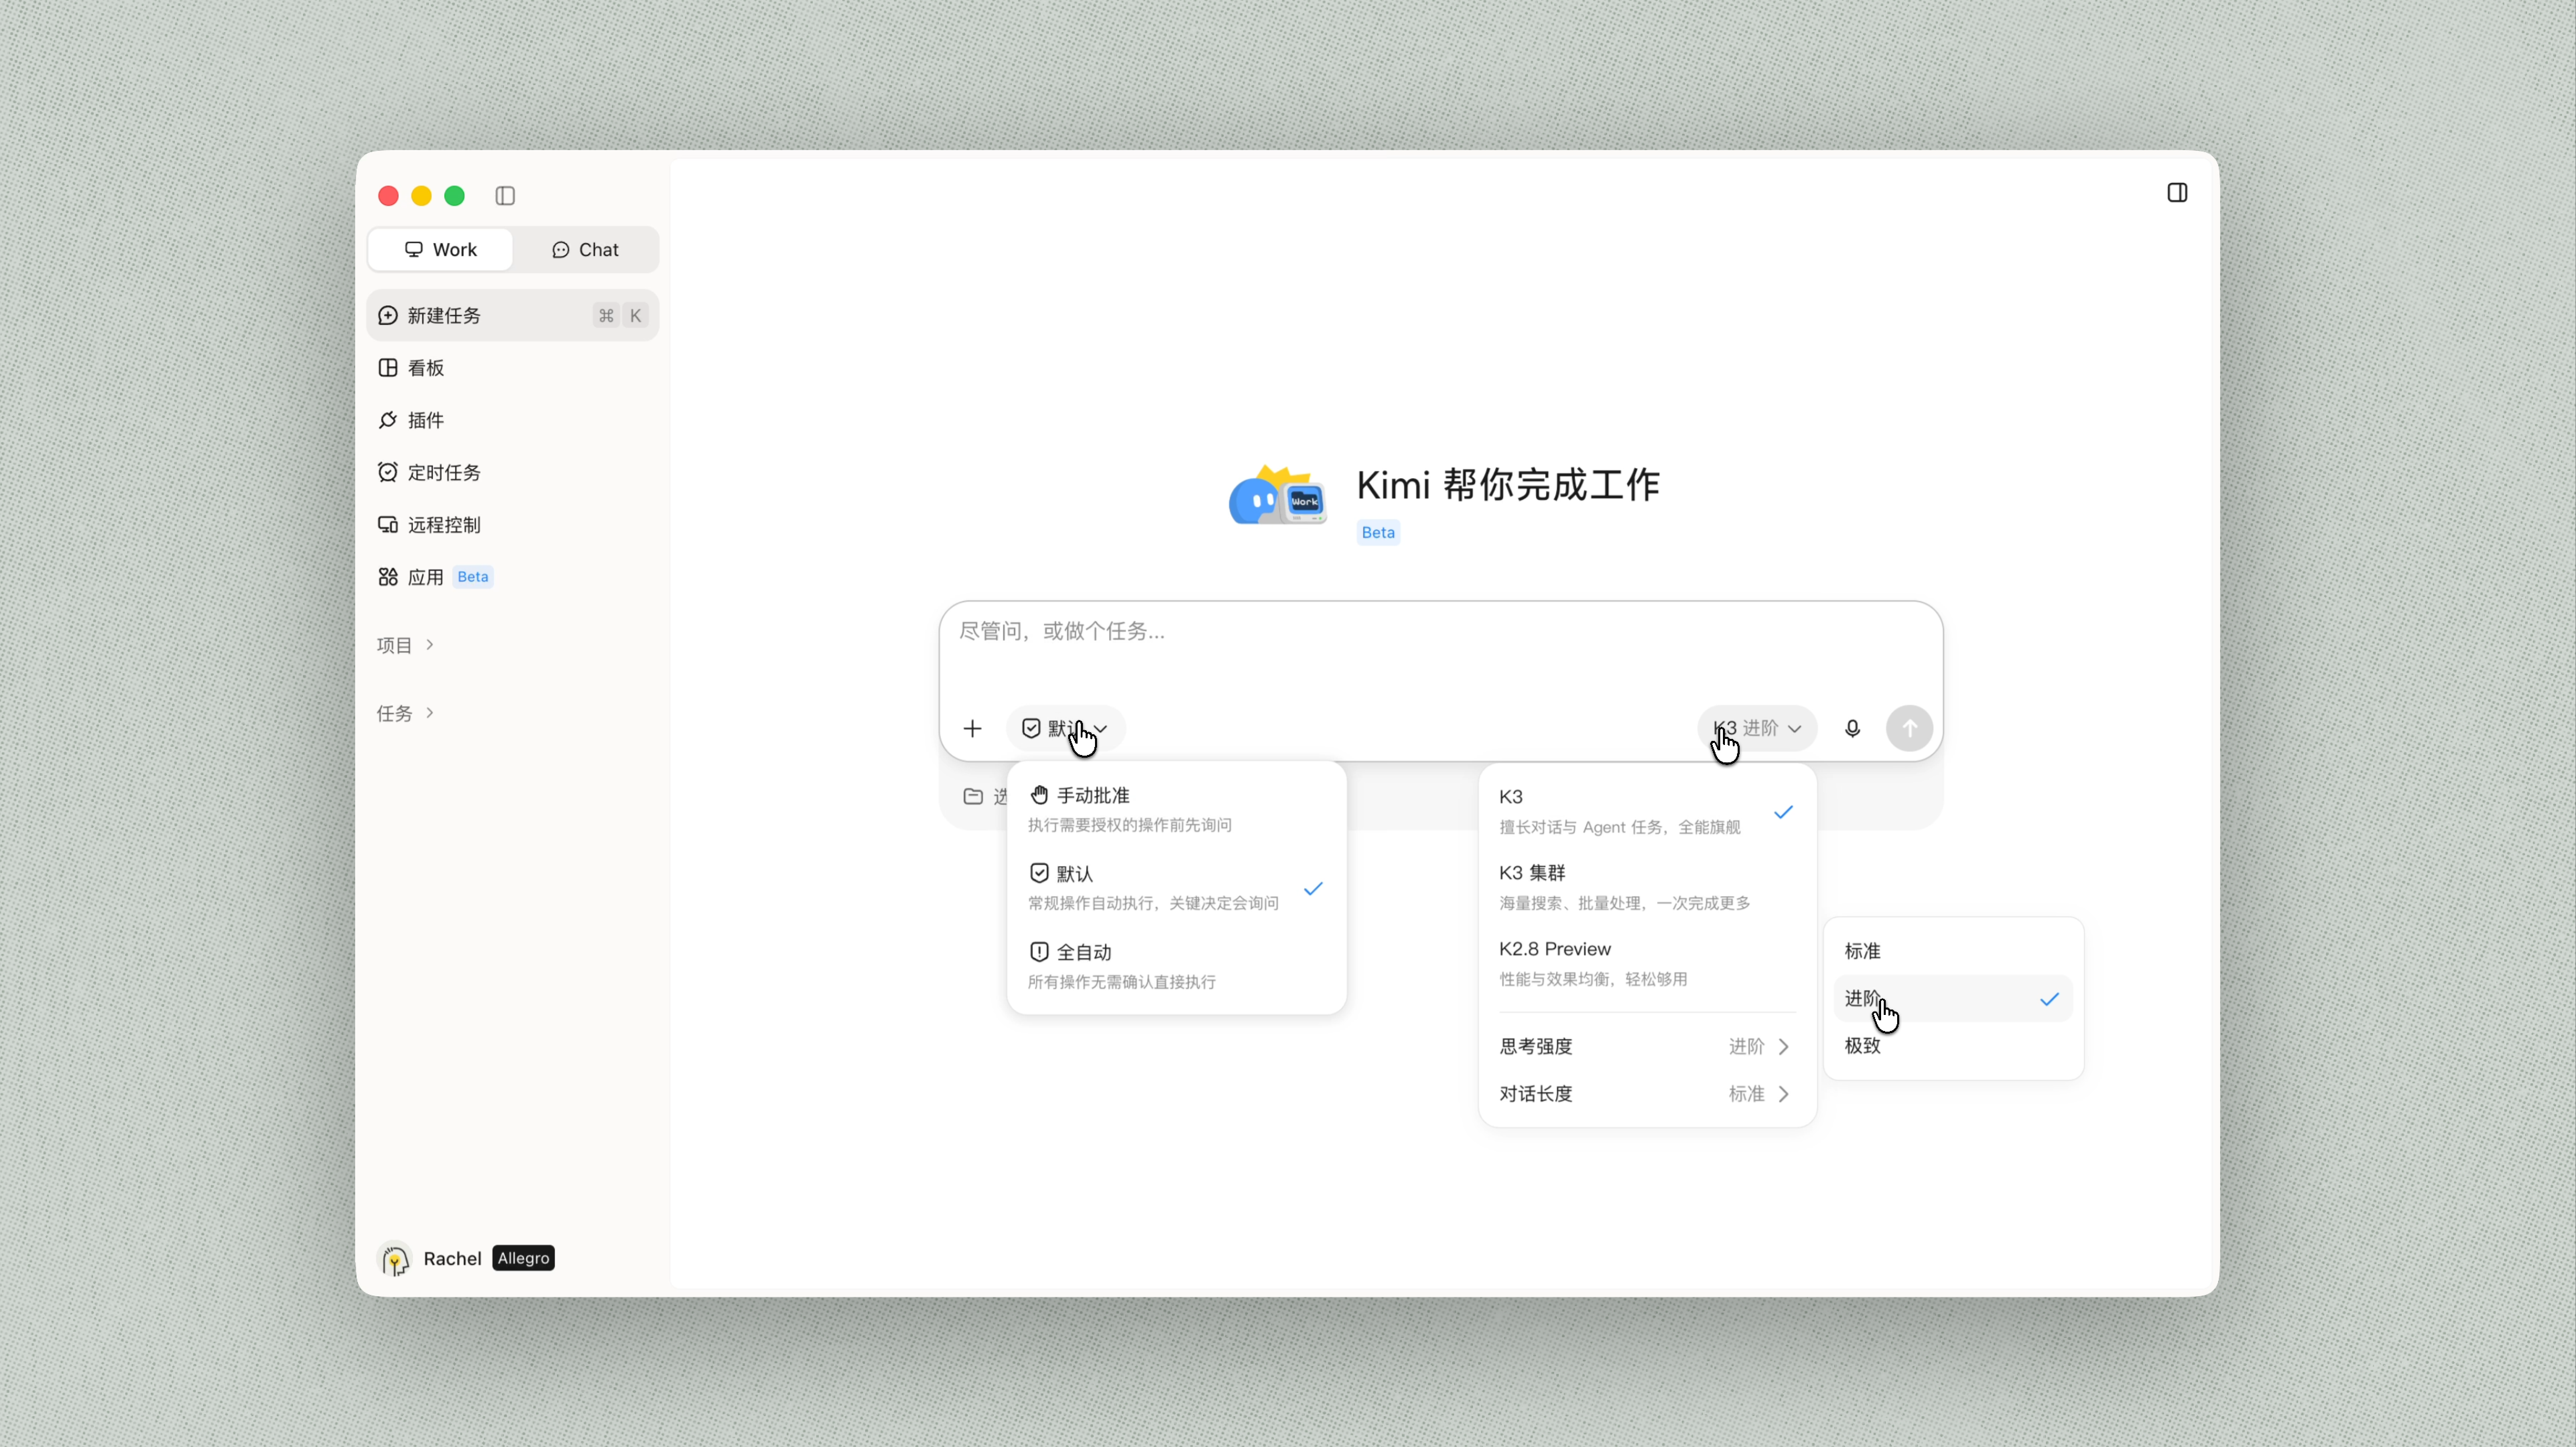Screen dimensions: 2576x1447
Task: Click the folder icon below the input
Action: coord(973,797)
